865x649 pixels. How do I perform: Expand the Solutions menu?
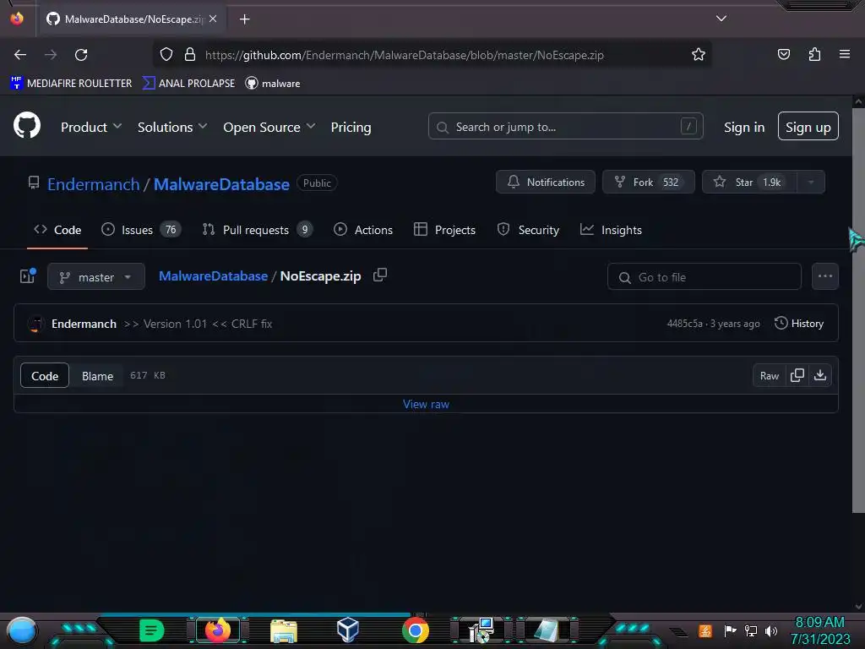coord(172,127)
